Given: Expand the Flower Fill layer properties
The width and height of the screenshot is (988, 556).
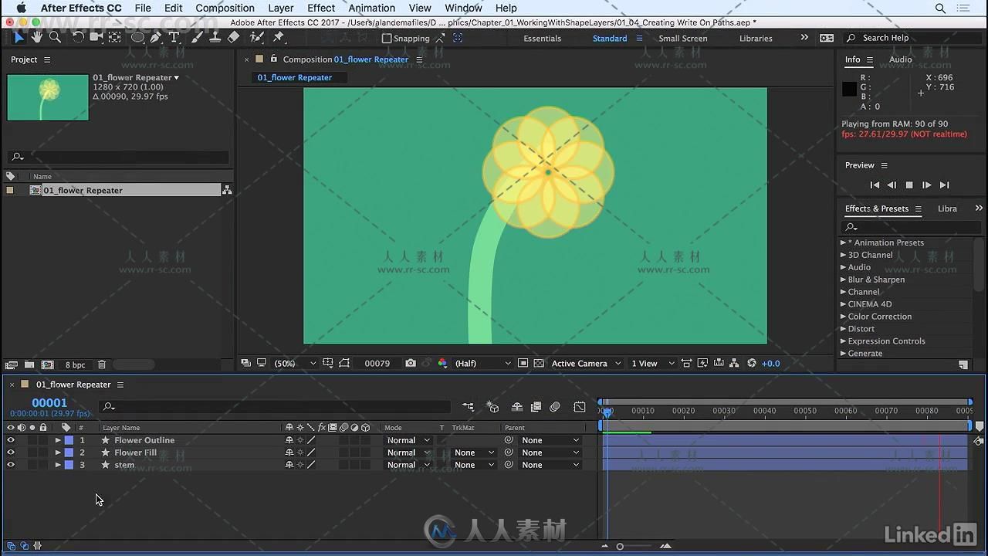Looking at the screenshot, I should [x=58, y=453].
